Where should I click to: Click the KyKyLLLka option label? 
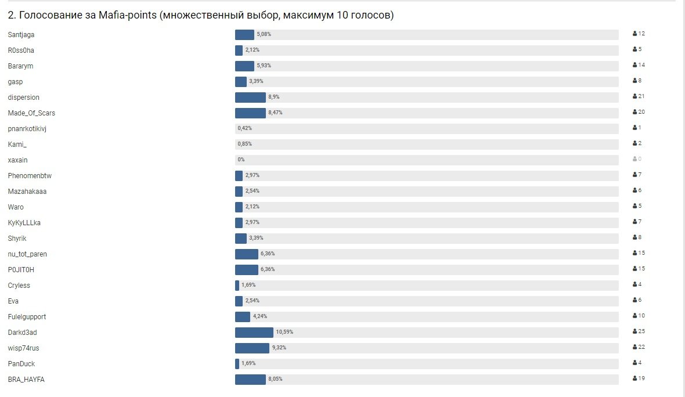[24, 223]
